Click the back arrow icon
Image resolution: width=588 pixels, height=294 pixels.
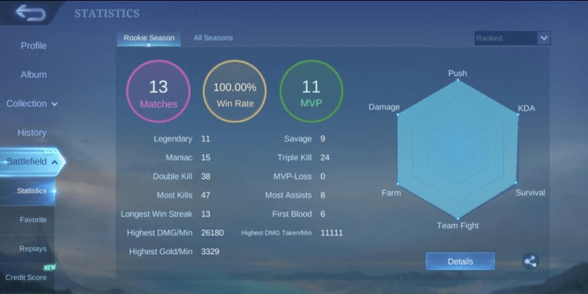(x=30, y=13)
